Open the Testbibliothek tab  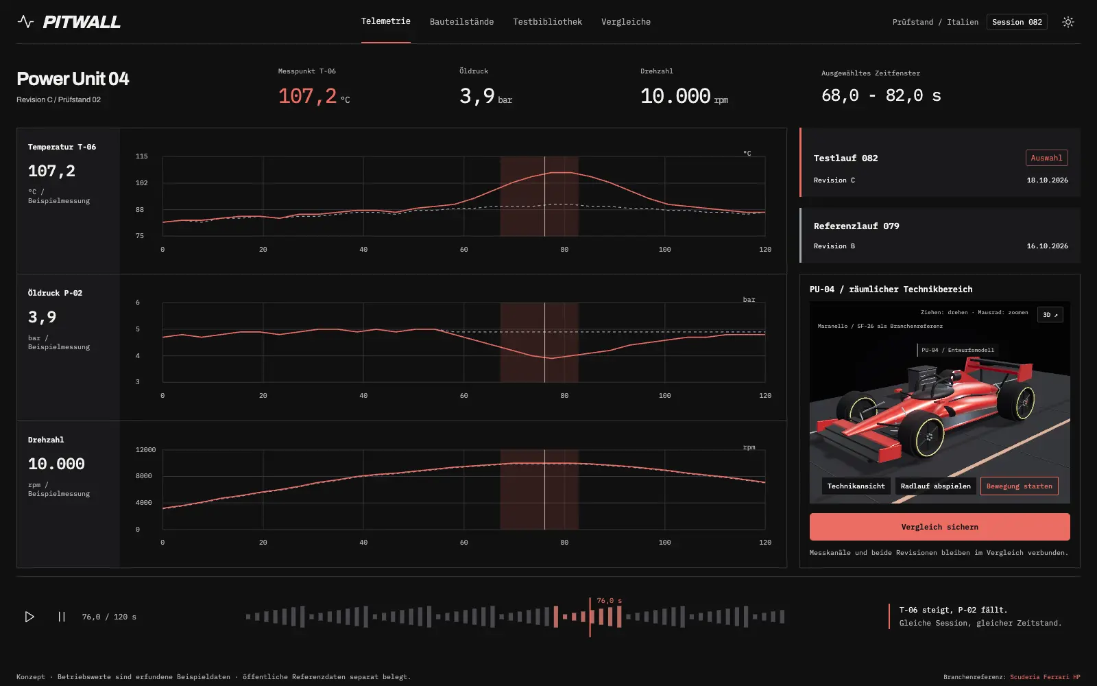(547, 22)
